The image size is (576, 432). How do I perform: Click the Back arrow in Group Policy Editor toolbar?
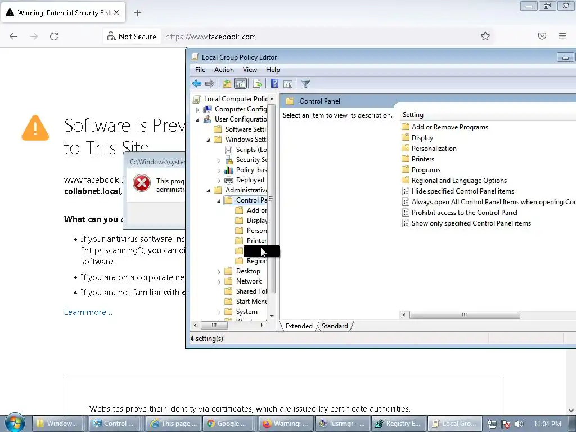pos(197,84)
